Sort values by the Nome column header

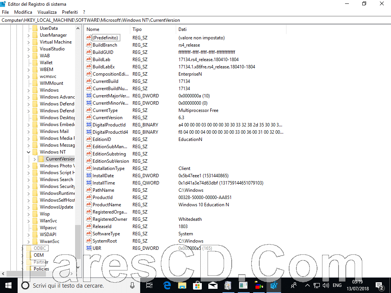(107, 29)
